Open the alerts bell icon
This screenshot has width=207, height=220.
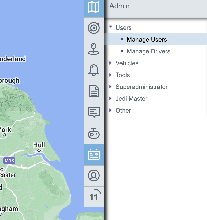[94, 70]
